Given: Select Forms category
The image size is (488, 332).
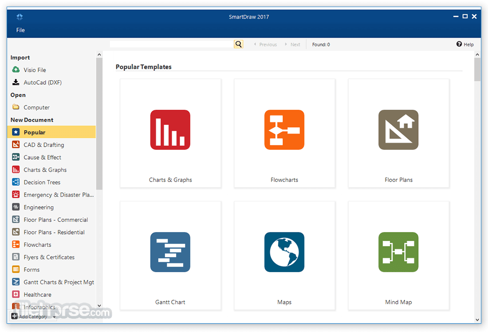Looking at the screenshot, I should (x=51, y=270).
